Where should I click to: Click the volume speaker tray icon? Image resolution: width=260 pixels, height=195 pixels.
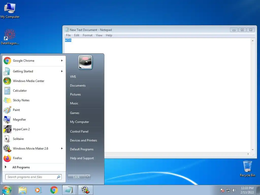pyautogui.click(x=234, y=190)
